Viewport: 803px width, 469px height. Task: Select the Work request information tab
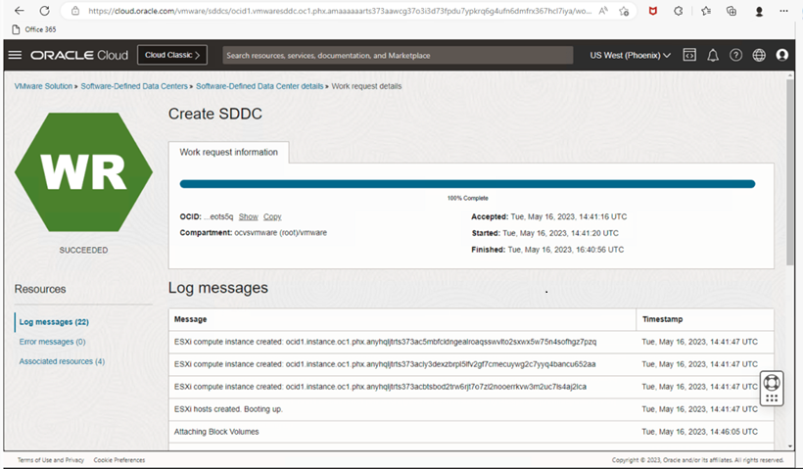[228, 152]
